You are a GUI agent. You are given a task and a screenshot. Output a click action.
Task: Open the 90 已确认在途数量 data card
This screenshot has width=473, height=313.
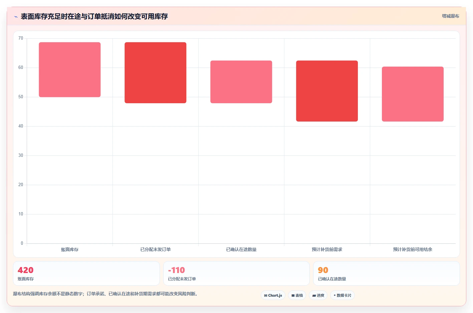(387, 273)
